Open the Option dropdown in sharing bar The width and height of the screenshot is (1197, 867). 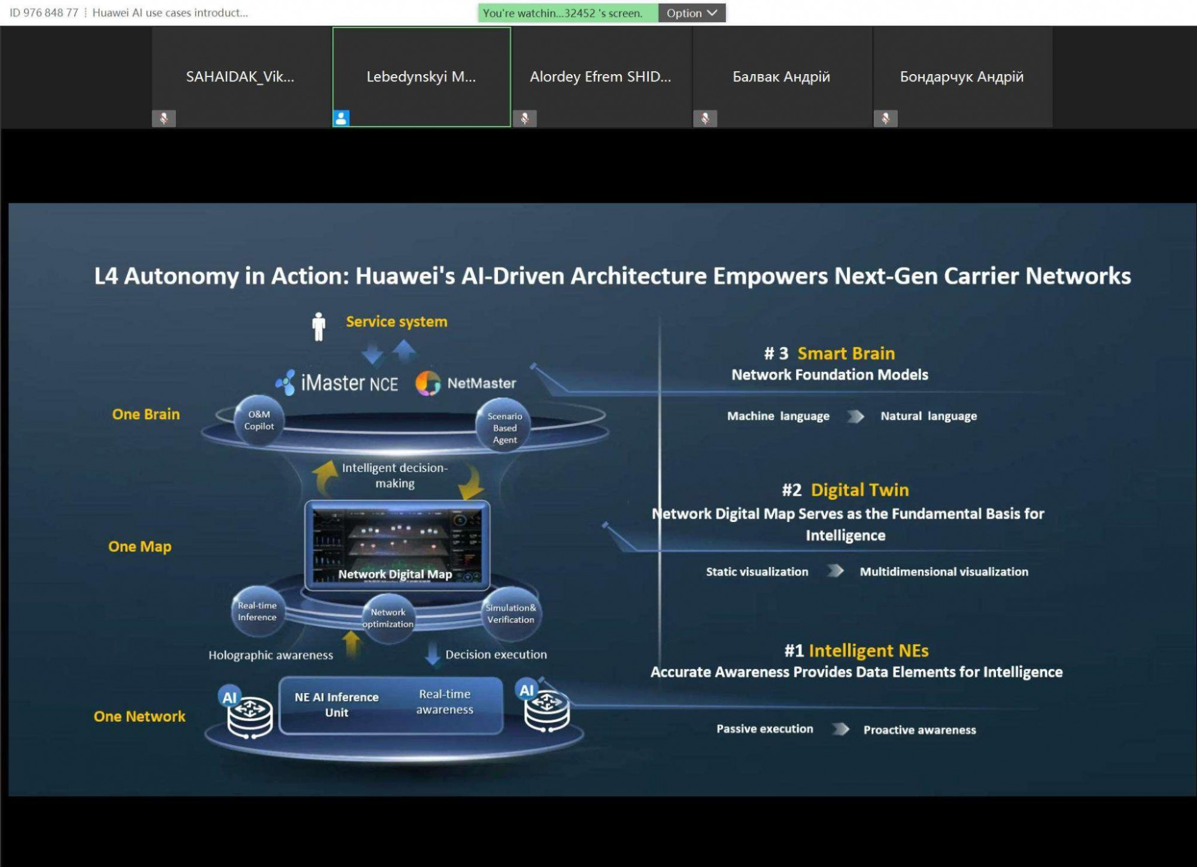point(692,13)
